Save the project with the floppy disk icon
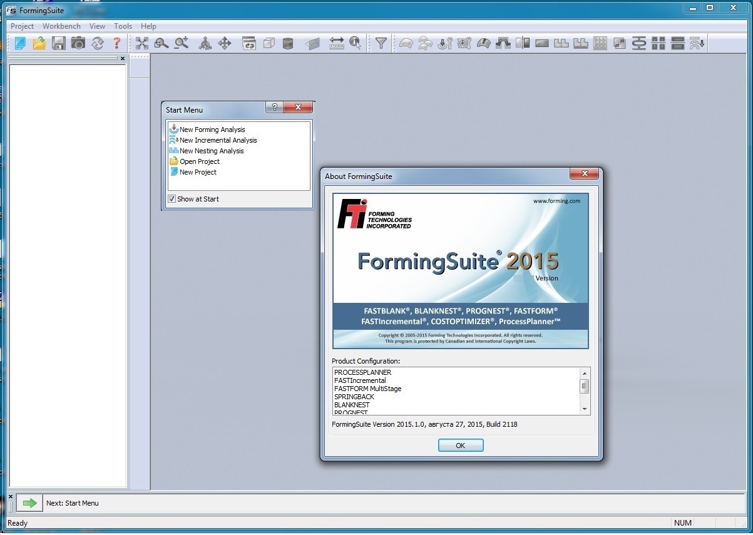Screen dimensions: 753x535 click(x=59, y=43)
